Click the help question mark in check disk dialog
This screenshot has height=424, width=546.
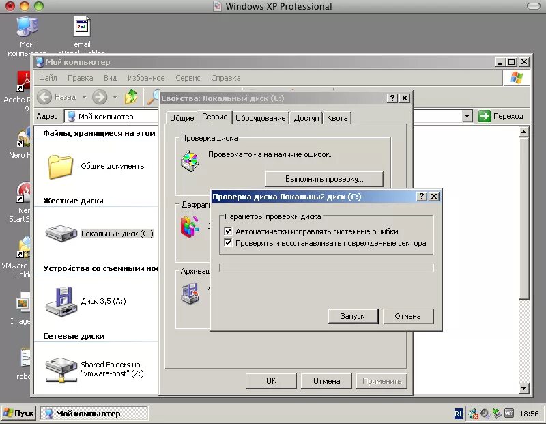421,197
